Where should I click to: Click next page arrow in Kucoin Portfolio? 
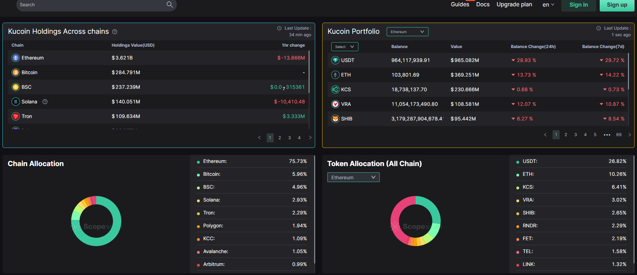pyautogui.click(x=629, y=135)
